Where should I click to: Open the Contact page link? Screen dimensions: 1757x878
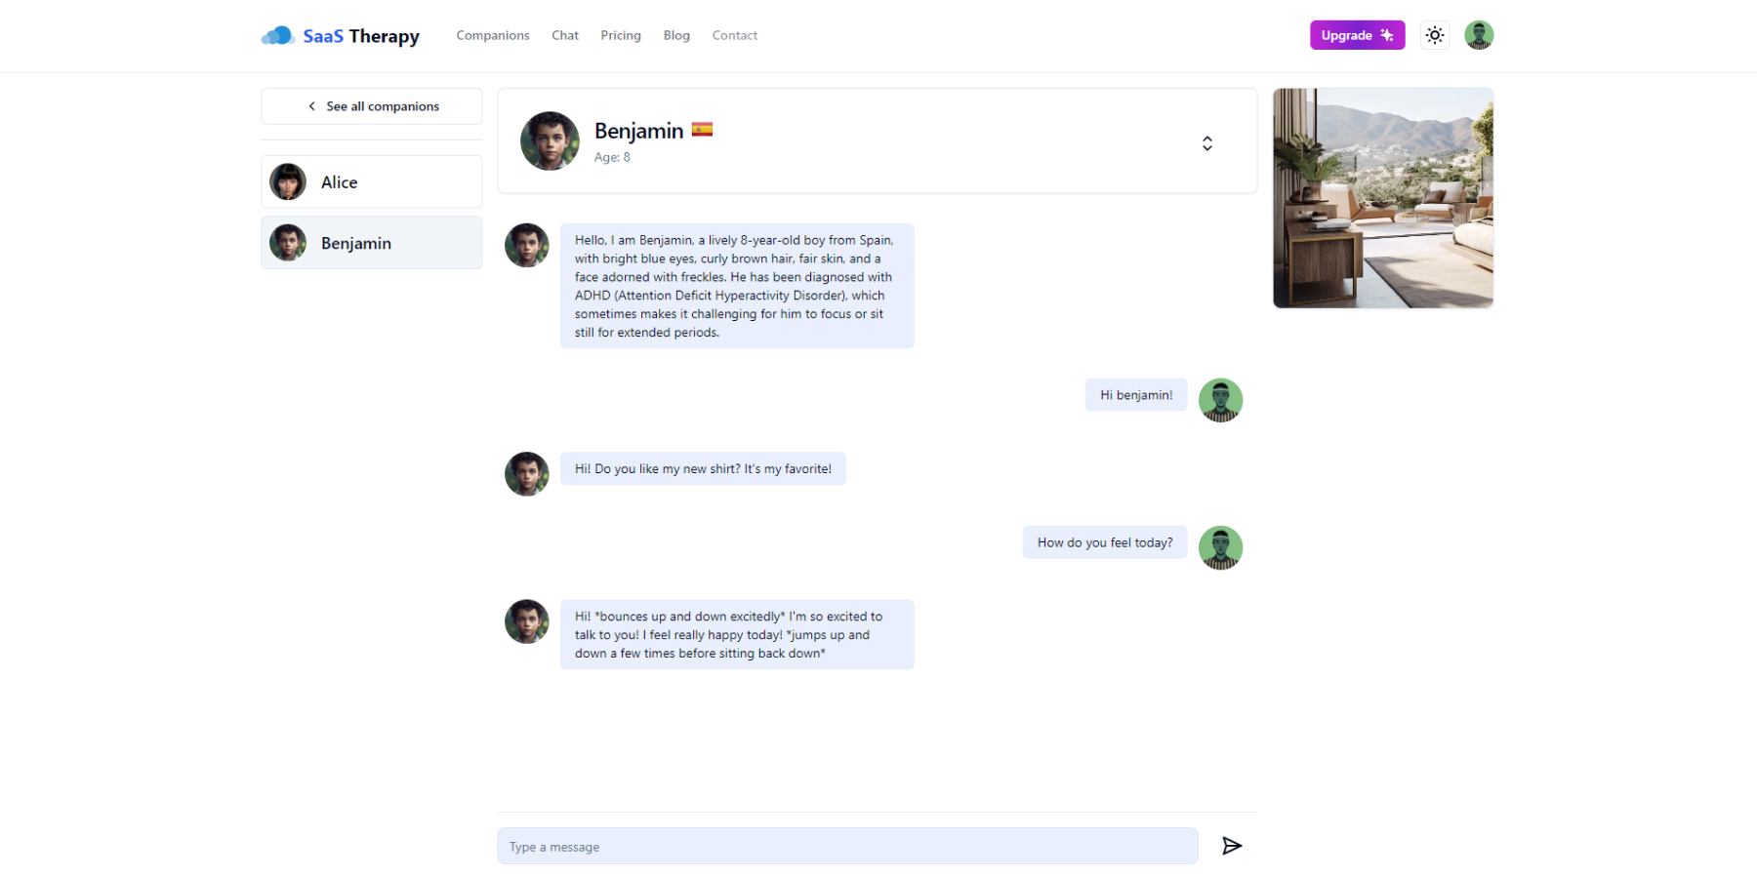[735, 35]
